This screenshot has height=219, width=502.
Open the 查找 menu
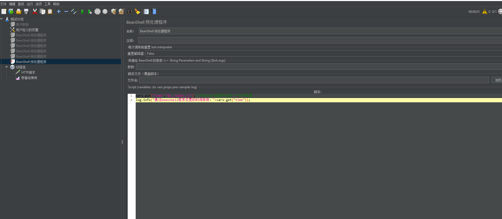(21, 4)
